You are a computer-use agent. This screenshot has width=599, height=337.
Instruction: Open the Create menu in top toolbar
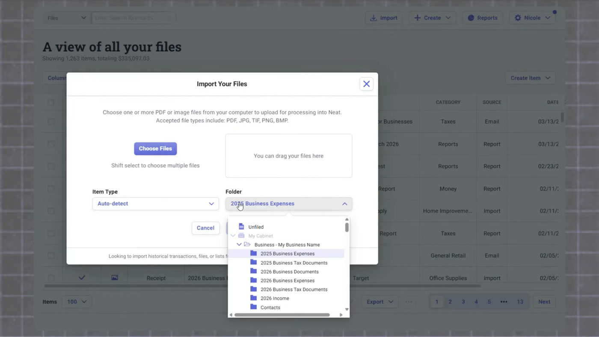click(432, 18)
